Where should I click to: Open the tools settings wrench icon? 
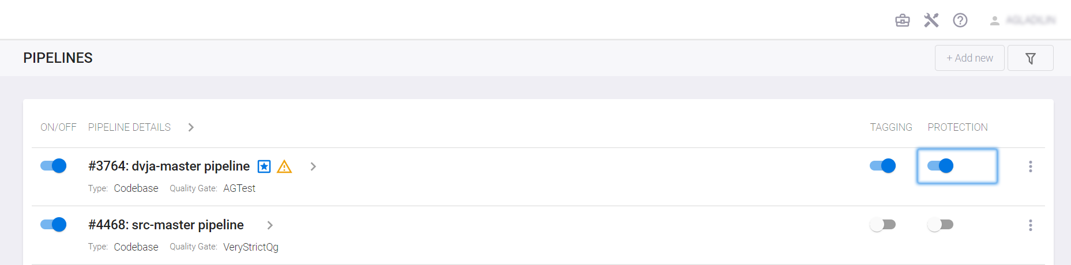coord(931,21)
